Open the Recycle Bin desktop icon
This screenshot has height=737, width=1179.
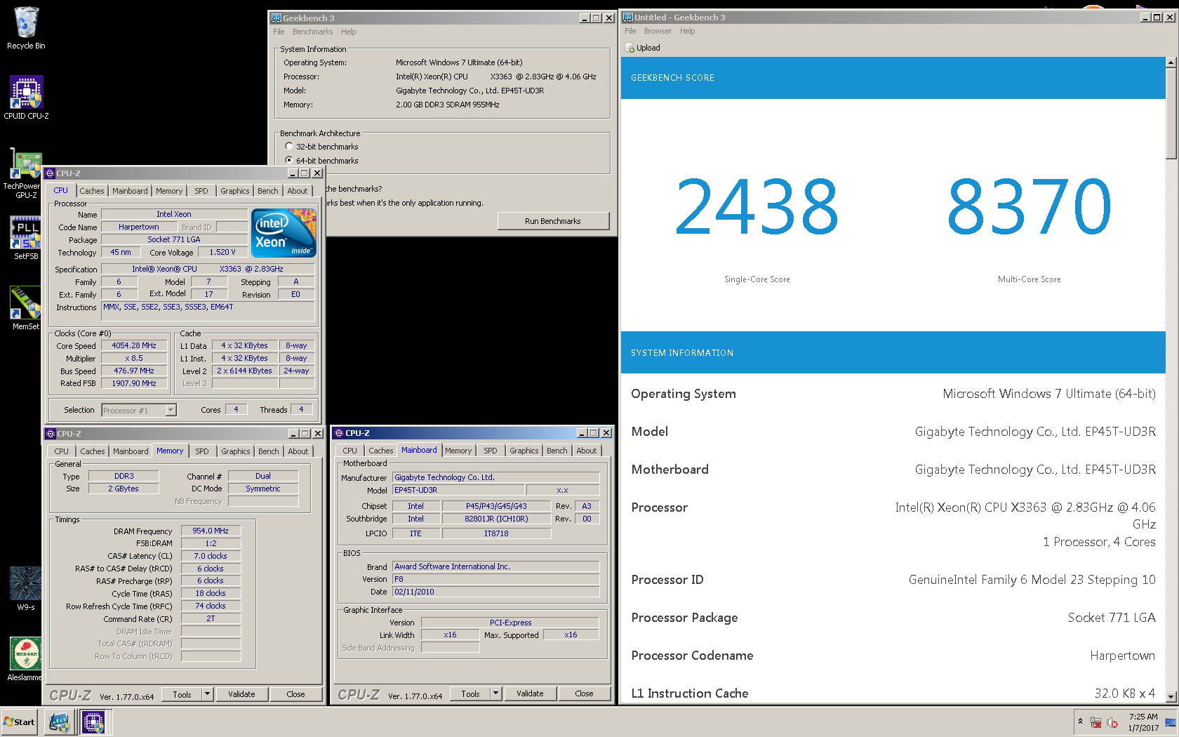point(26,28)
